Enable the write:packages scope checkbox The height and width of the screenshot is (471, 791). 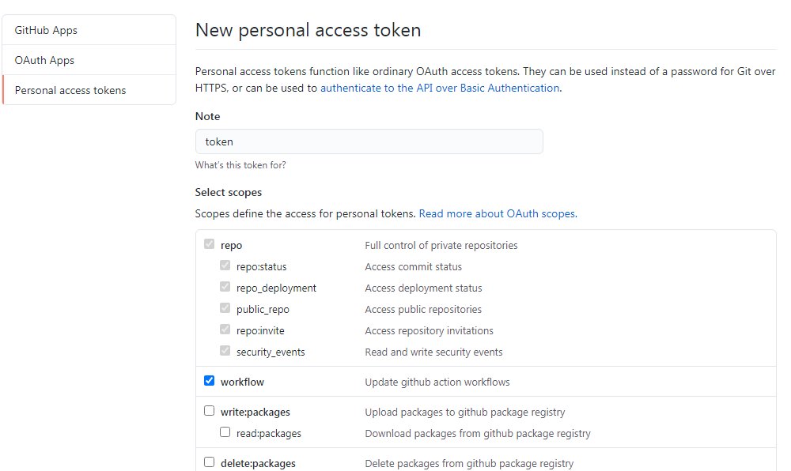209,411
